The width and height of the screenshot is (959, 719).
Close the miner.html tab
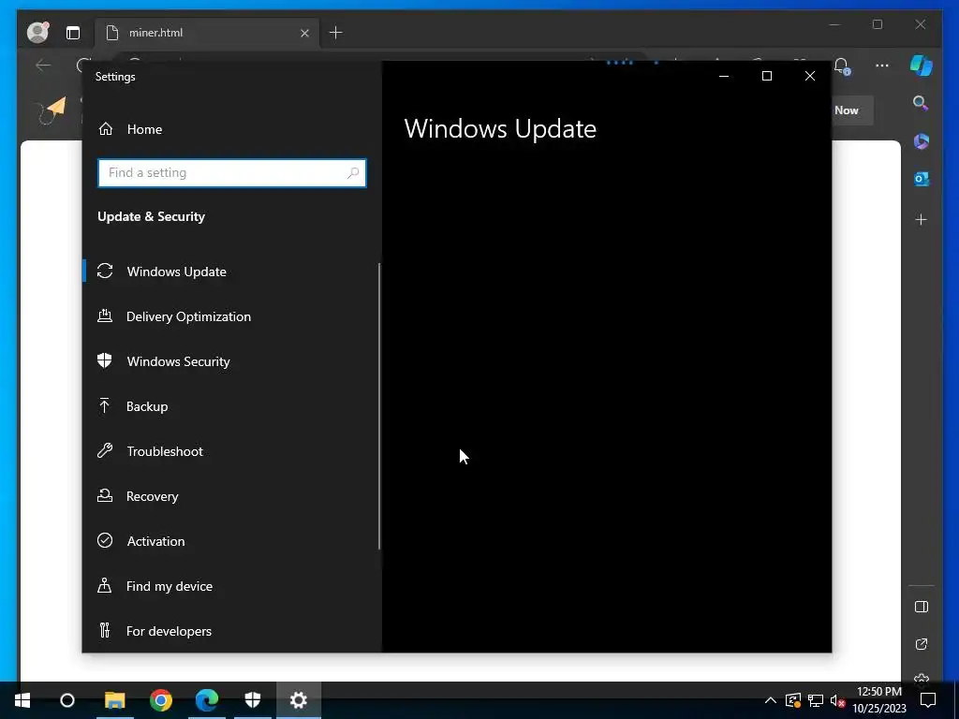(304, 33)
